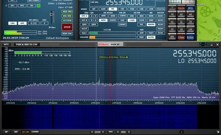
Task: Toggle LO LOCK
Action: coord(67,20)
